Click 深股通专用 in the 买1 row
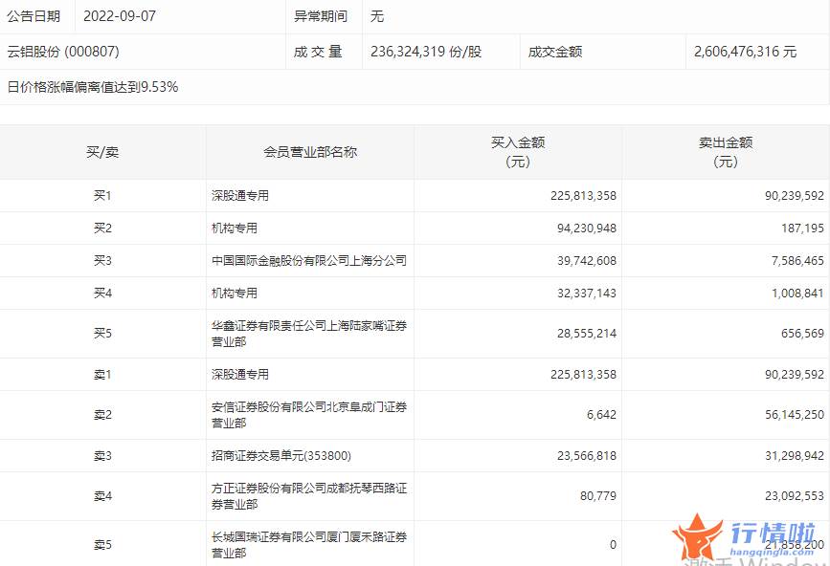830x566 pixels. pos(240,196)
